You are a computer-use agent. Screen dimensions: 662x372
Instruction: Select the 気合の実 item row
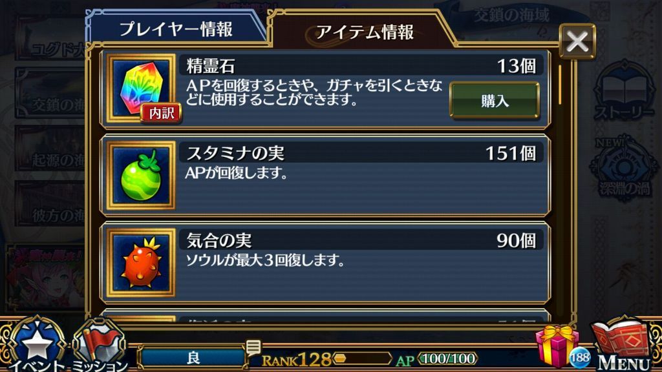tap(325, 263)
